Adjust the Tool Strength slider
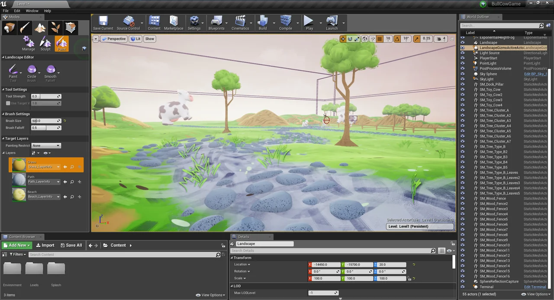The height and width of the screenshot is (300, 554). coord(46,96)
